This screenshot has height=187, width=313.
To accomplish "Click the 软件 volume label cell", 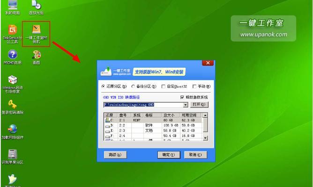I will [x=149, y=125].
